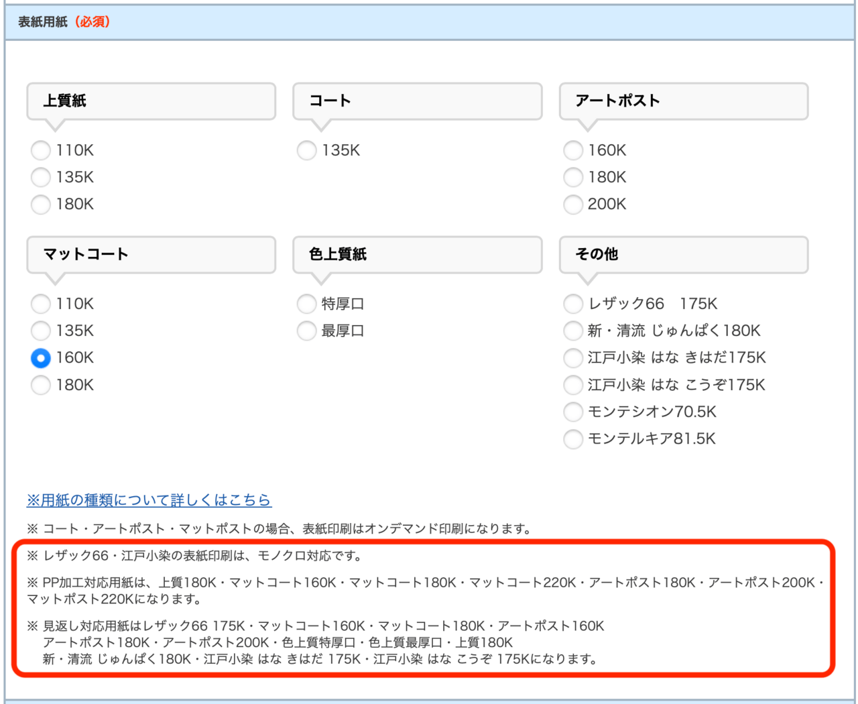
Task: Pick モンテシオン70.5K paper
Action: [573, 412]
